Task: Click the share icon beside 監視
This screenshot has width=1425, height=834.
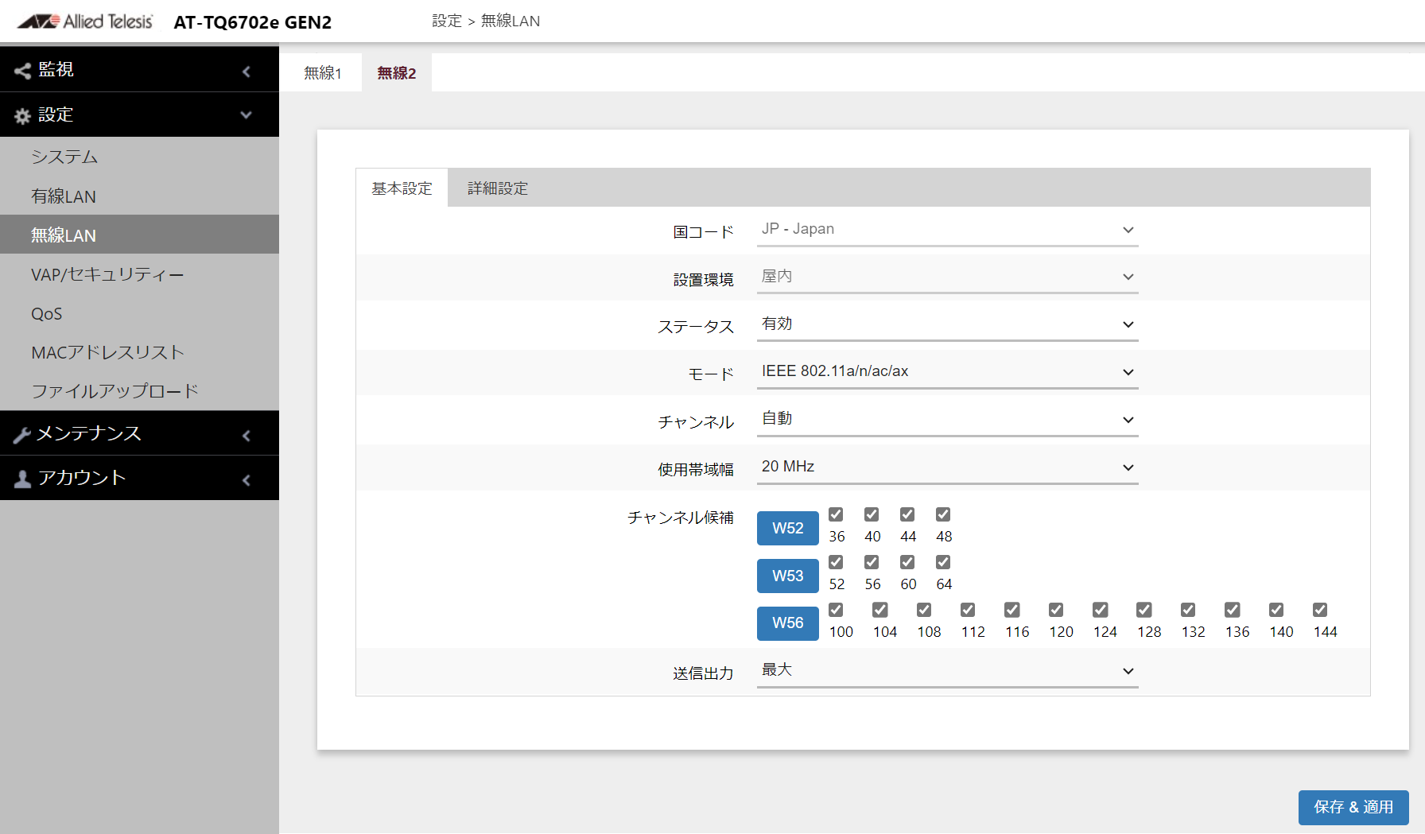Action: (22, 71)
